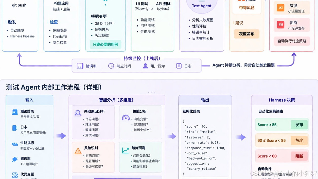Click the 代码扫描 bullet under 检查
This screenshot has width=318, height=179.
(x=60, y=36)
